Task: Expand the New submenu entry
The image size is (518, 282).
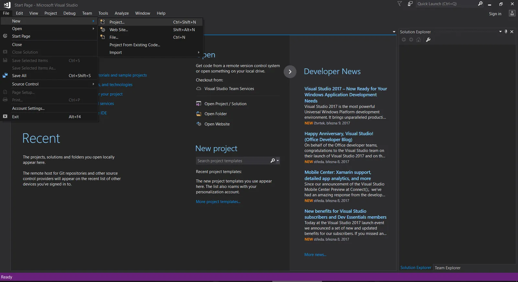Action: pyautogui.click(x=49, y=21)
